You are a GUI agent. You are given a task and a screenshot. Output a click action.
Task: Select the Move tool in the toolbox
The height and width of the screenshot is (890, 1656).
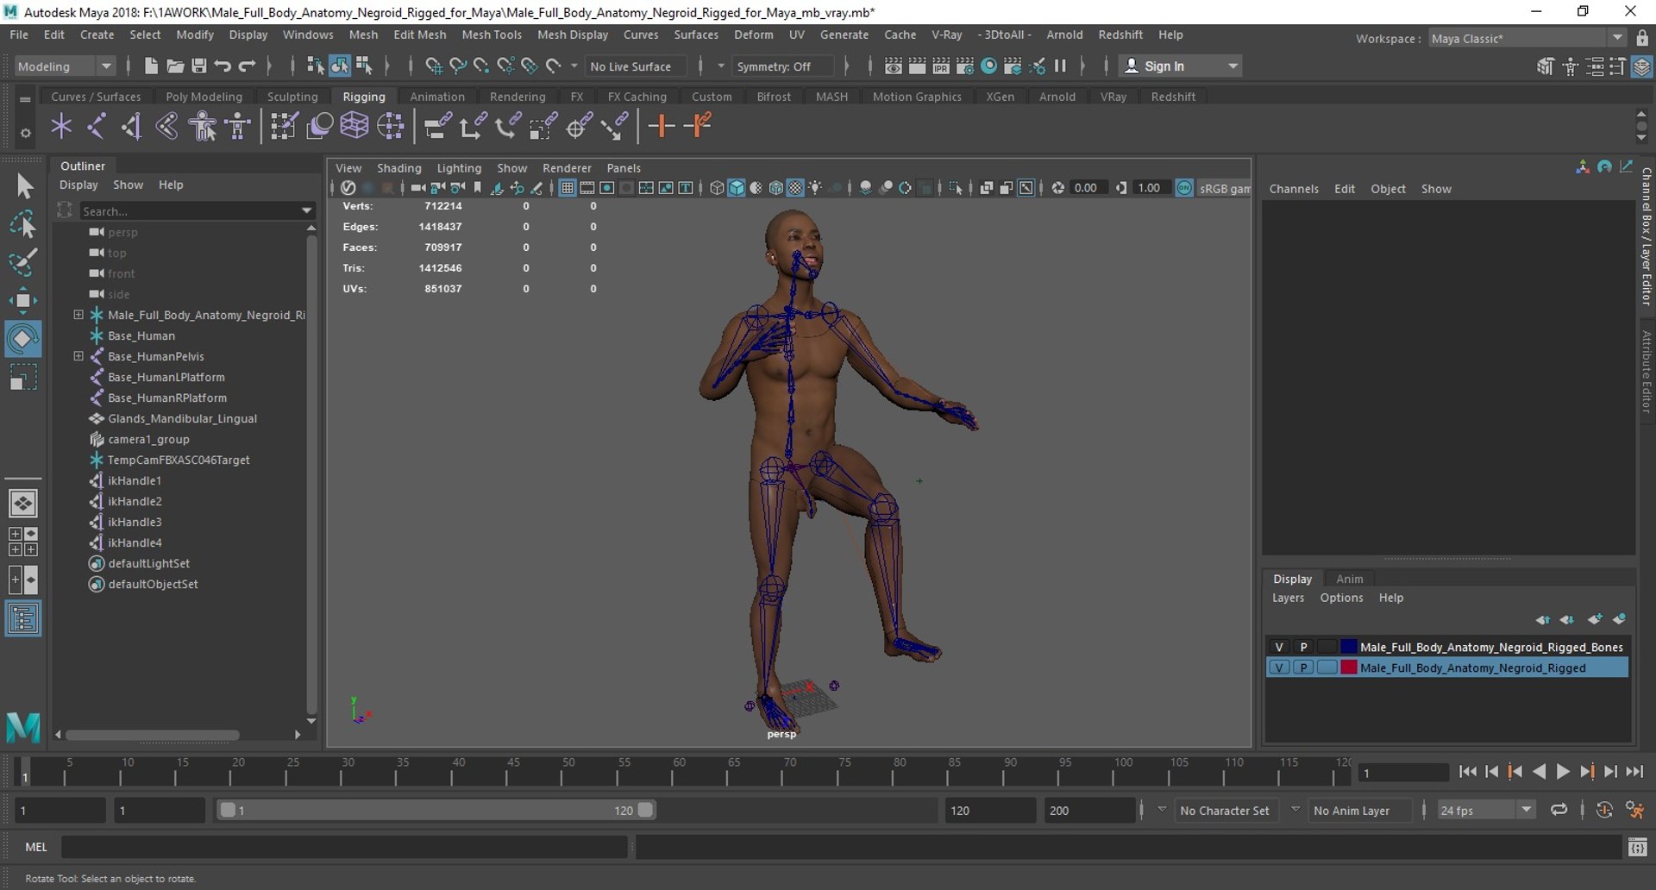pos(23,300)
